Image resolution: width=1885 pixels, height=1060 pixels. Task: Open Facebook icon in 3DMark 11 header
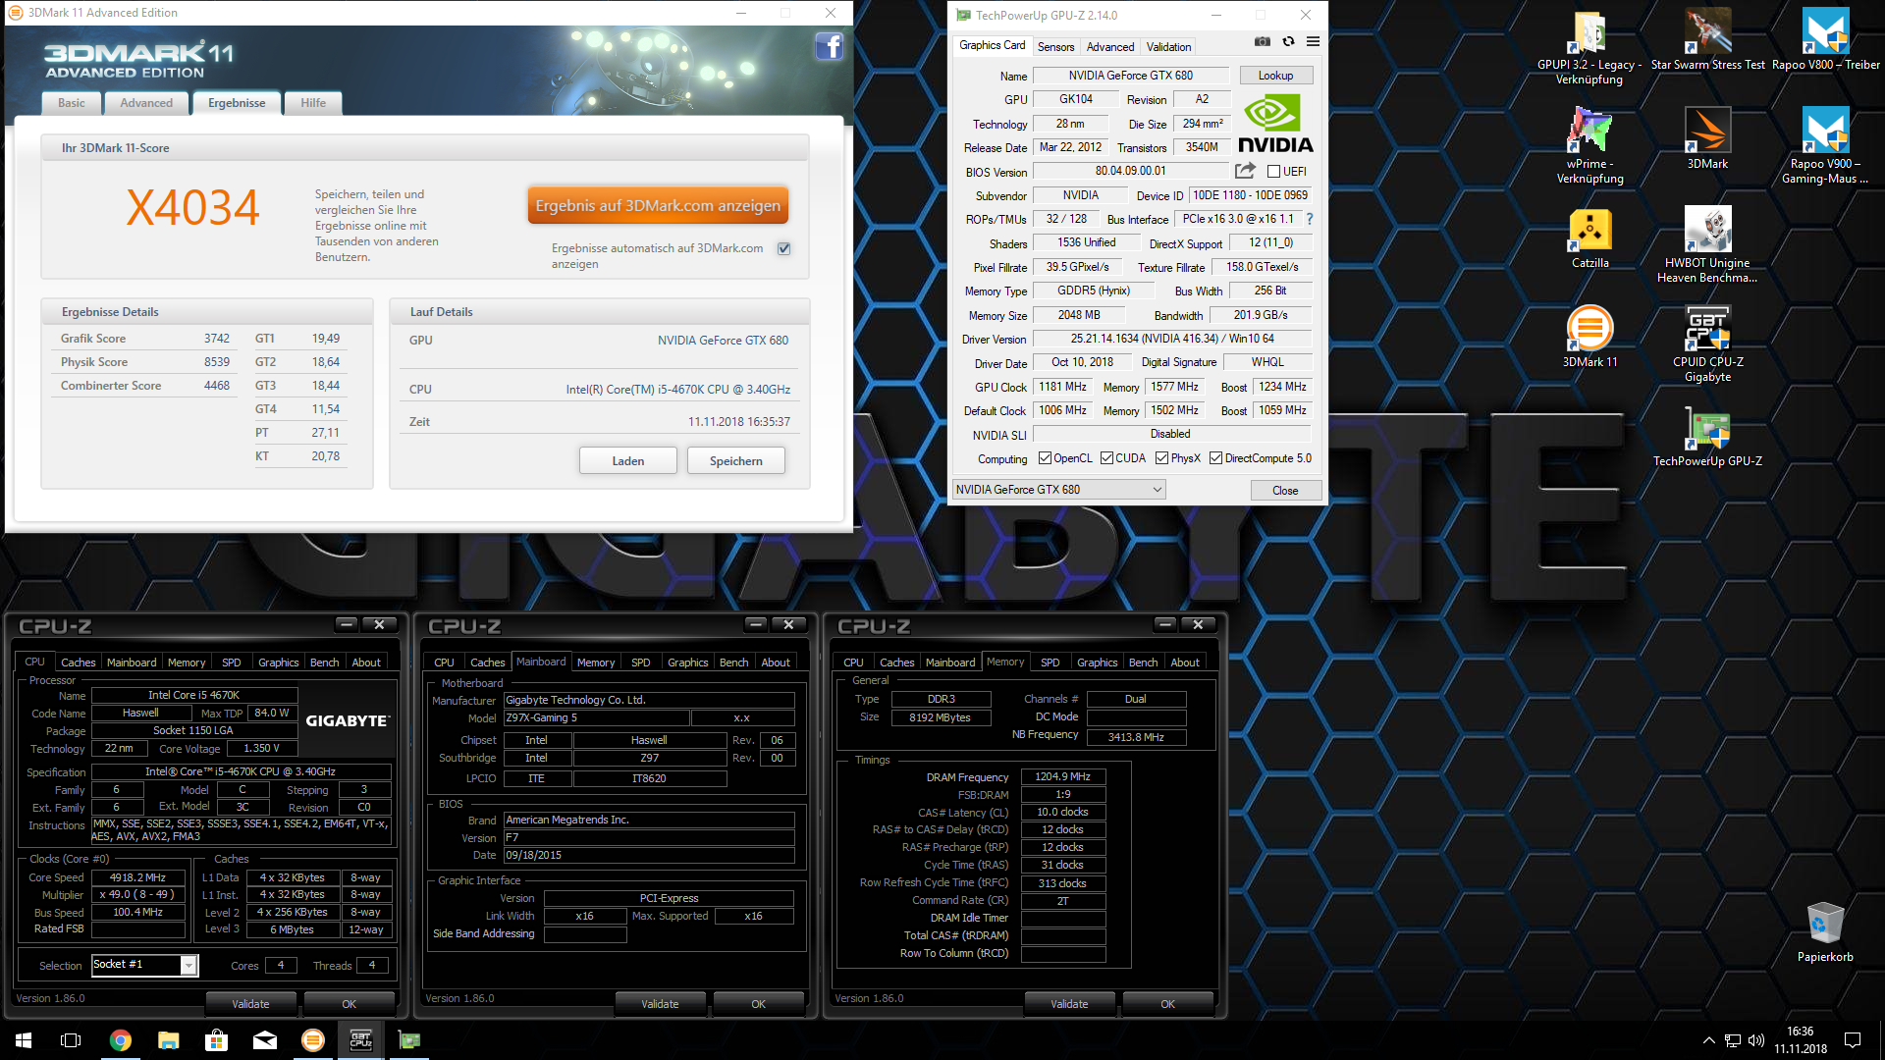coord(829,45)
